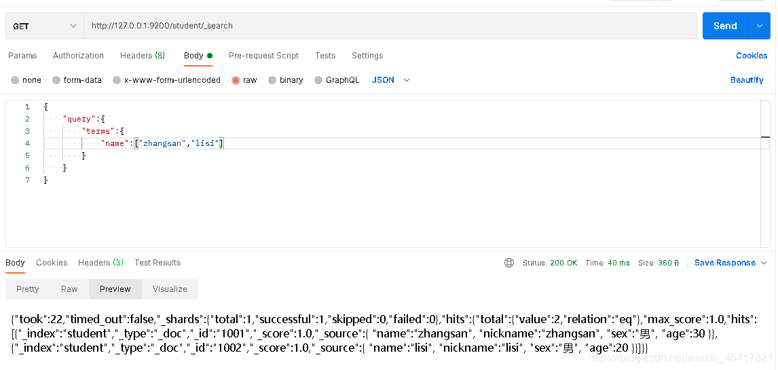Open the Test Results response tab
The height and width of the screenshot is (370, 778).
158,263
